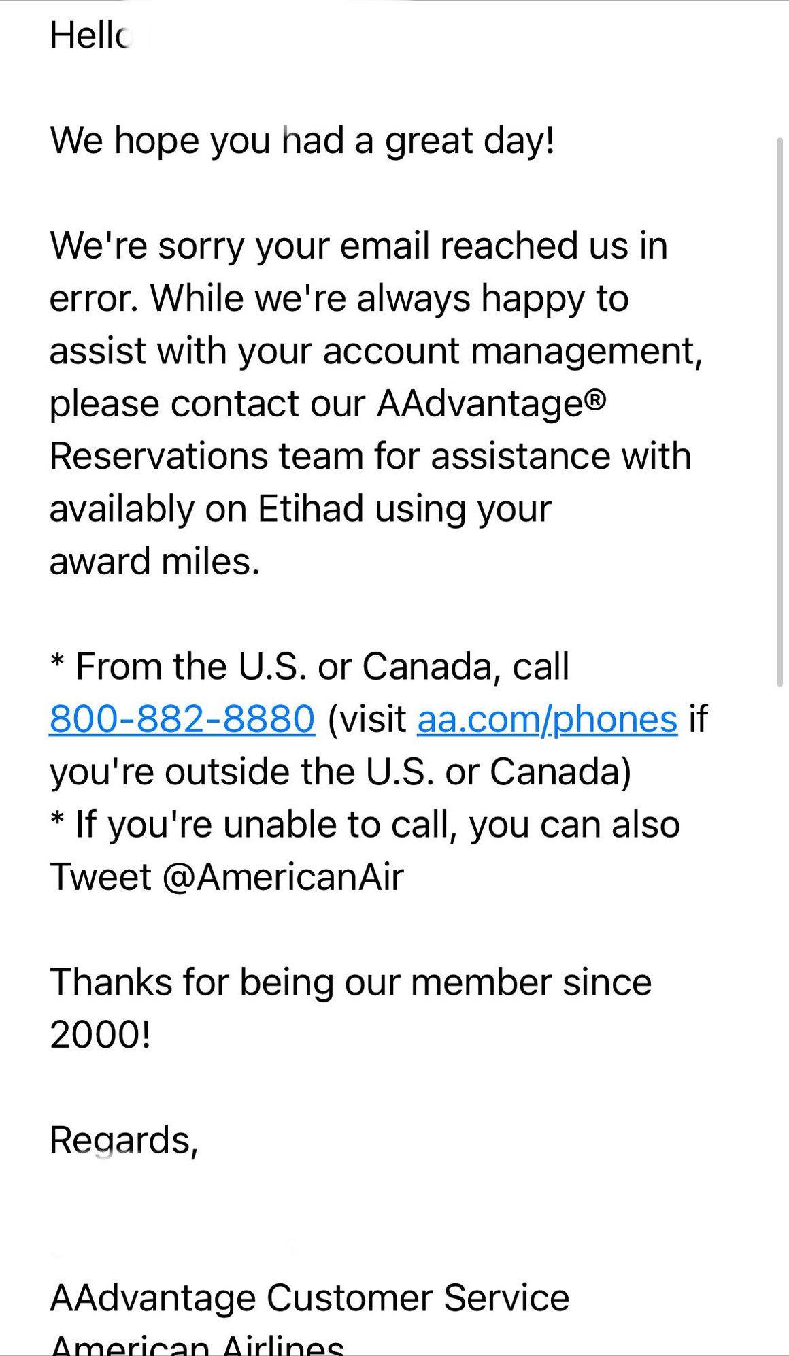789x1356 pixels.
Task: Click the "Reservations team" text
Action: click(x=207, y=456)
